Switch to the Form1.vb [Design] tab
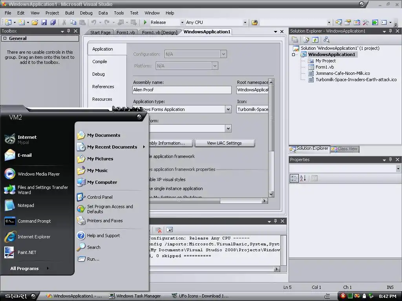The height and width of the screenshot is (301, 402). (x=159, y=33)
